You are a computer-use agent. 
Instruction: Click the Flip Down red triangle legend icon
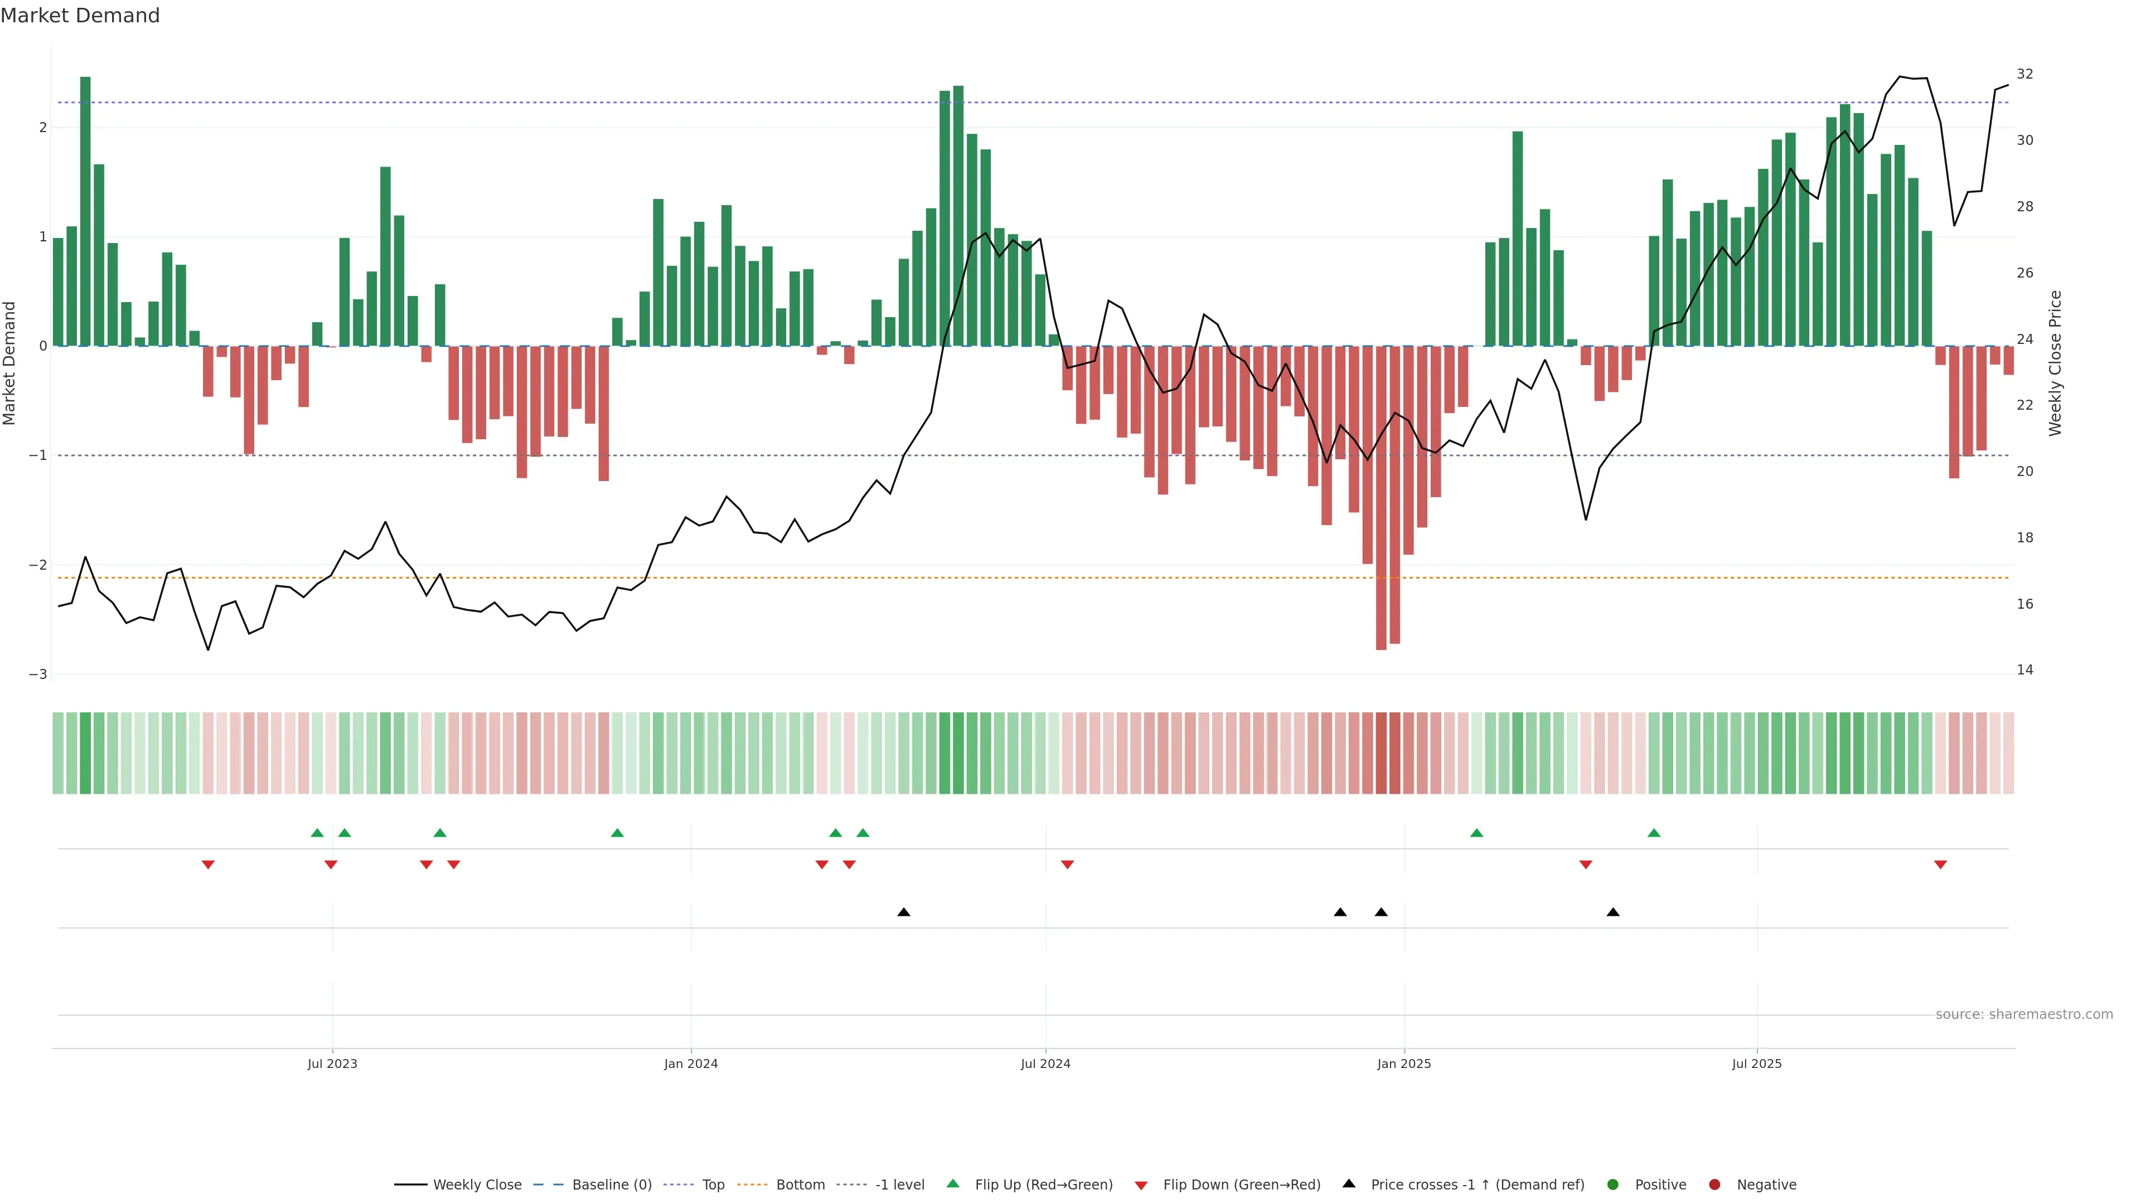(1141, 1185)
